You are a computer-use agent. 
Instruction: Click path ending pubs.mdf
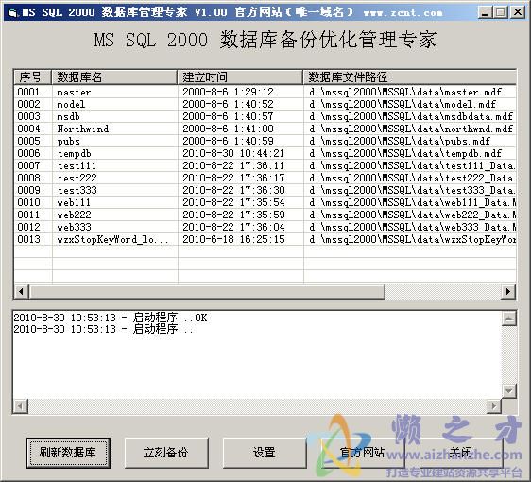click(x=400, y=141)
